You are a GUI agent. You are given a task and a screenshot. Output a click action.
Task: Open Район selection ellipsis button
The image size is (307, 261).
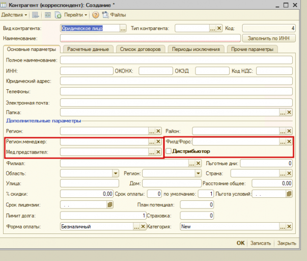tap(283, 131)
